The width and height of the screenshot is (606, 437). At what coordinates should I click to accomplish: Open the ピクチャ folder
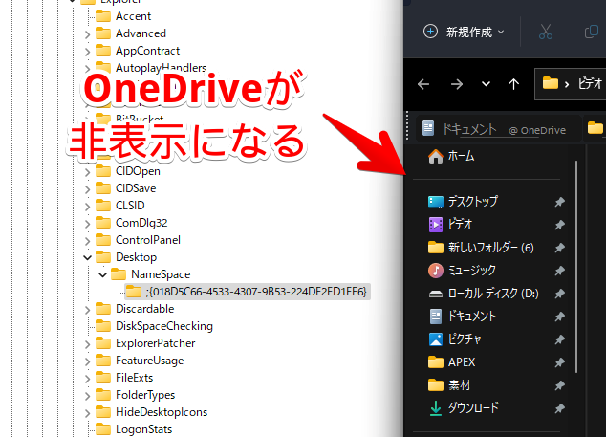click(455, 339)
